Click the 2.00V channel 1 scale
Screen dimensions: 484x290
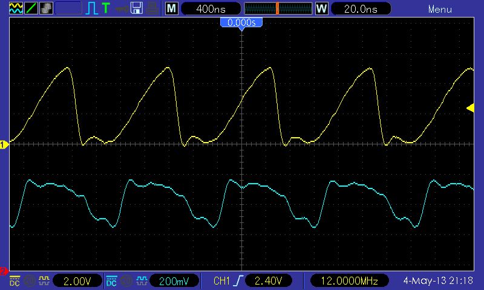tap(77, 281)
